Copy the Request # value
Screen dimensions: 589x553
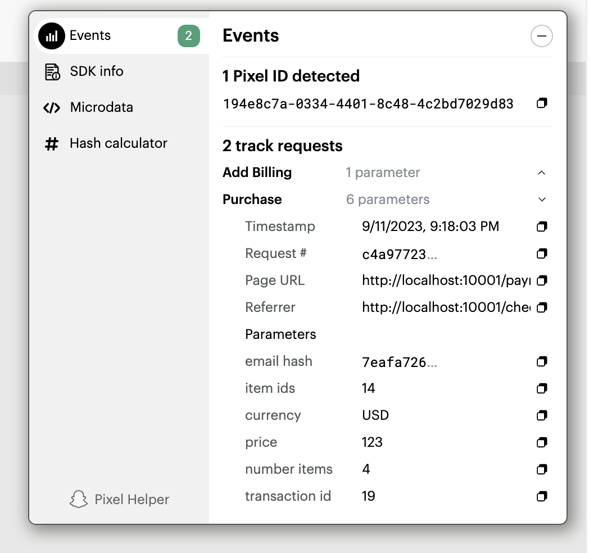tap(542, 253)
